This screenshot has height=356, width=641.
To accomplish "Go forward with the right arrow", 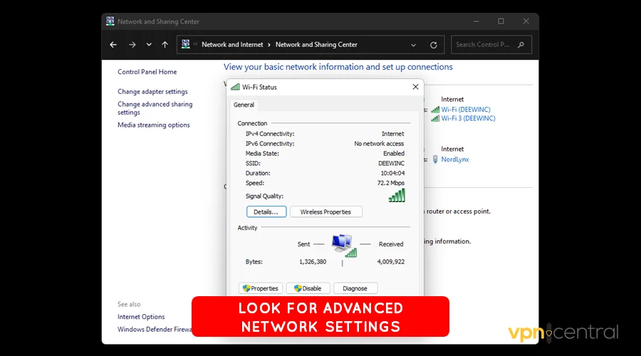I will tap(132, 45).
